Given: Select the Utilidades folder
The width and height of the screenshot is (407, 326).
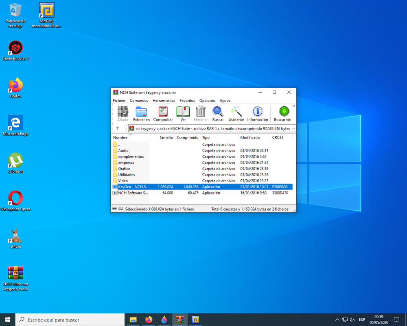Looking at the screenshot, I should click(x=202, y=175).
